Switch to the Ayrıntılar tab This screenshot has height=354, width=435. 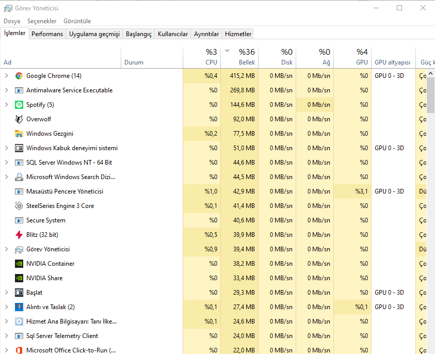(x=206, y=34)
